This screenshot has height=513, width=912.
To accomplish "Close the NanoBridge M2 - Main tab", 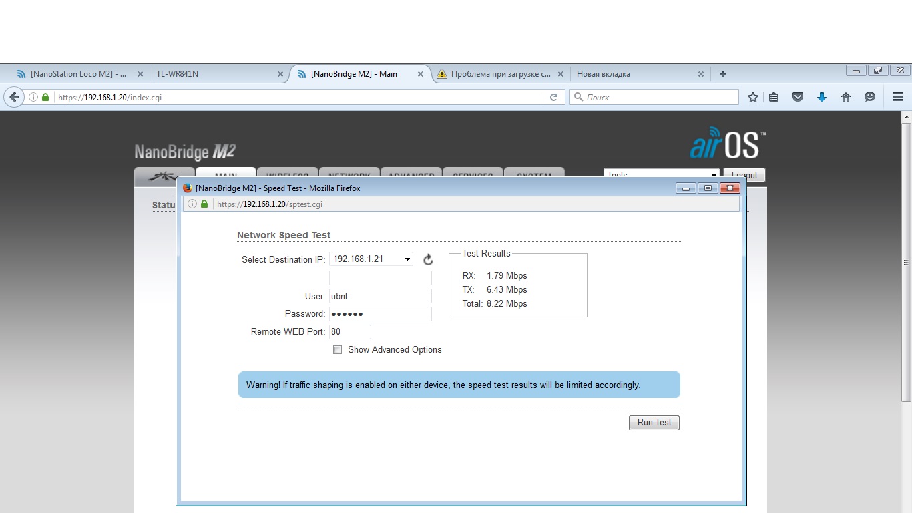I will pos(421,74).
